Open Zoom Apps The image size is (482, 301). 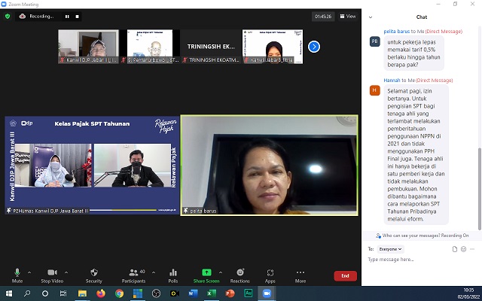270,275
